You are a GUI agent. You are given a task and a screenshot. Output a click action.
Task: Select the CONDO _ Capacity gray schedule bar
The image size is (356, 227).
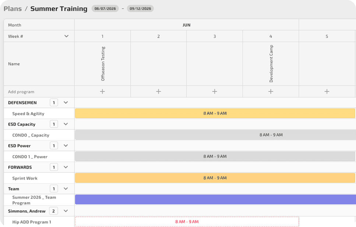(215, 135)
